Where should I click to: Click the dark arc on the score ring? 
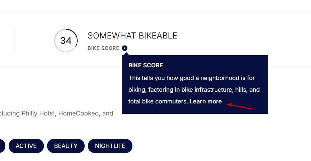[75, 36]
